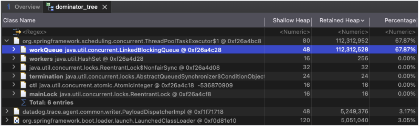
Task: Click the Class Name Regex filter field
Action: pyautogui.click(x=133, y=32)
